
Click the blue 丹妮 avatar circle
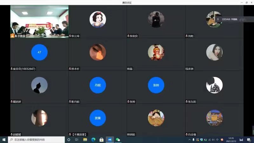point(97,85)
